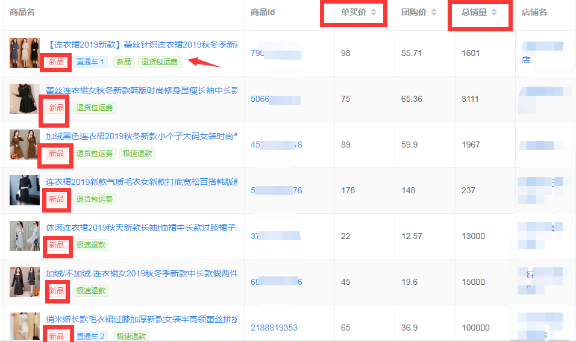Sort the table by 单买价 column

(x=373, y=12)
